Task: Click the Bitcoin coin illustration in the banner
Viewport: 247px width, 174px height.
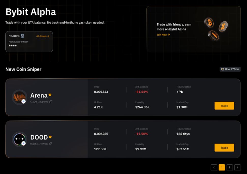Action: (x=209, y=23)
